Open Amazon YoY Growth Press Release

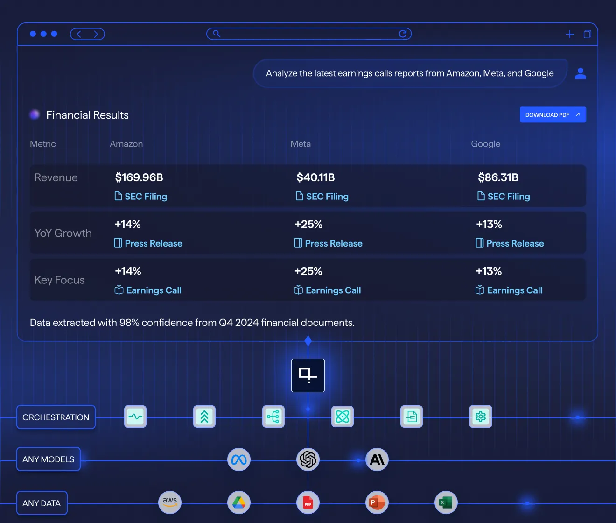[148, 243]
